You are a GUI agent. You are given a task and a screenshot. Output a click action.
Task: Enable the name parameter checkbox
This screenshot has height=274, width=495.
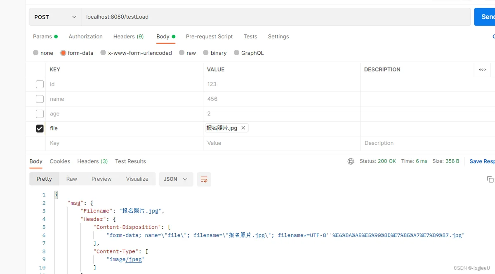pos(40,99)
